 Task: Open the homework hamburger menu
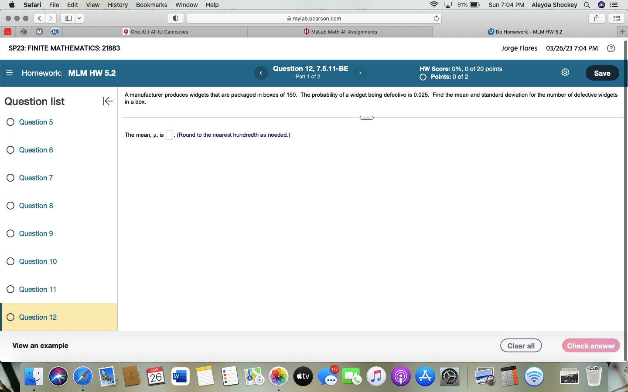coord(9,73)
